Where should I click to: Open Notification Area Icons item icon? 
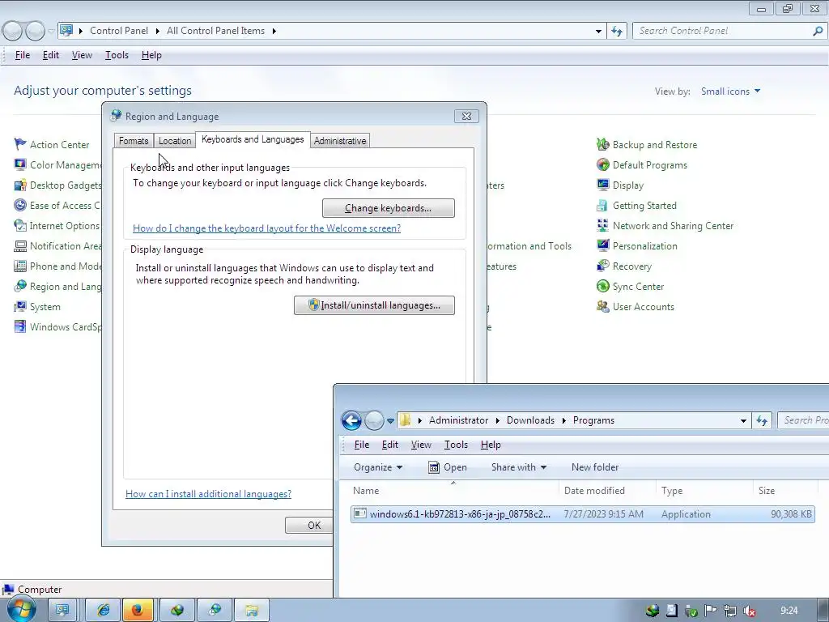pos(20,246)
